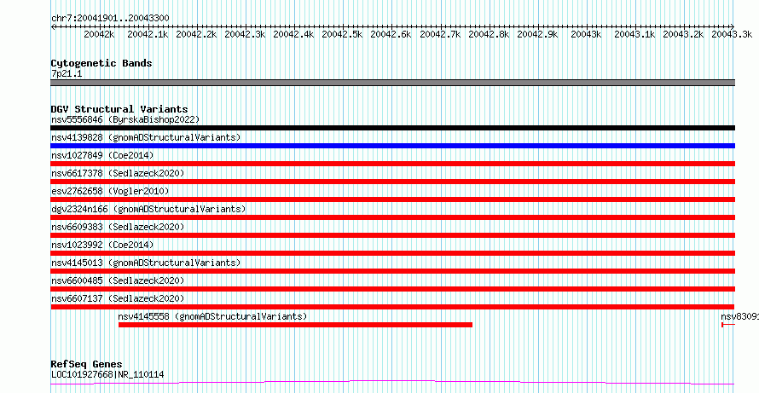The width and height of the screenshot is (759, 393).
Task: Click the 20042.9k ruler tick label
Action: pyautogui.click(x=537, y=34)
